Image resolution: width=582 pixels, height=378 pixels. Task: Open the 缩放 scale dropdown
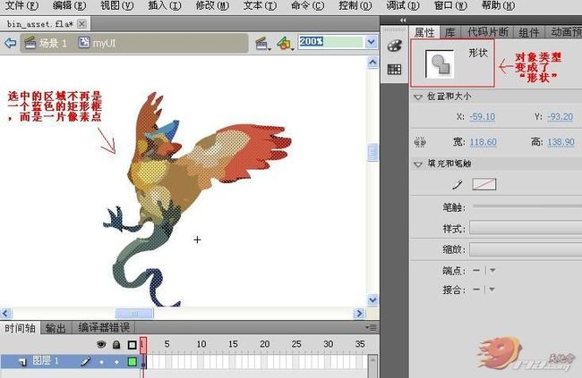(526, 249)
